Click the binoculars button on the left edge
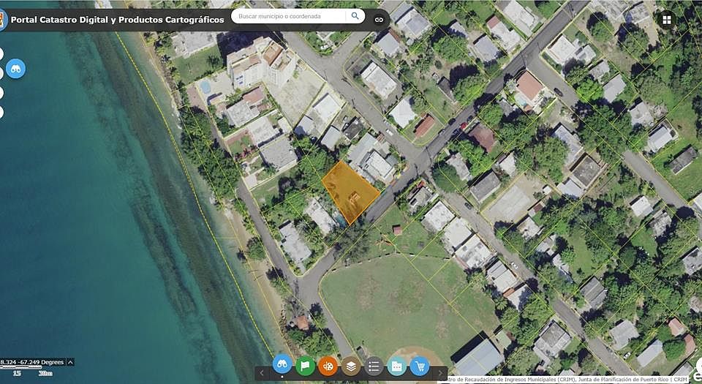The height and width of the screenshot is (384, 702). coord(16,69)
